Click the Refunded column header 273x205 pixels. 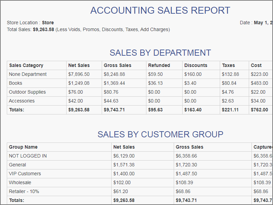(x=159, y=65)
